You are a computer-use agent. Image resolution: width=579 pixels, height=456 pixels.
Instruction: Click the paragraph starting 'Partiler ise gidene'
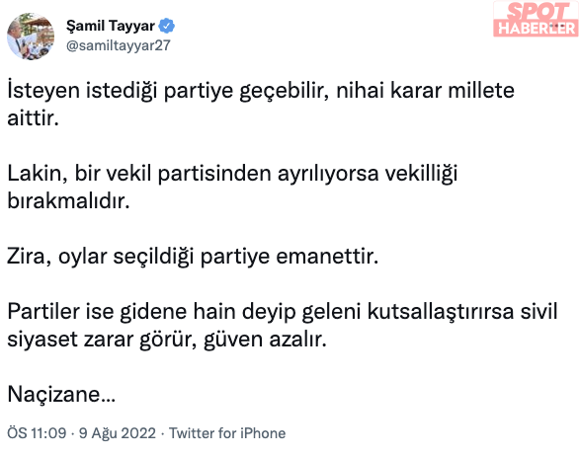[283, 325]
